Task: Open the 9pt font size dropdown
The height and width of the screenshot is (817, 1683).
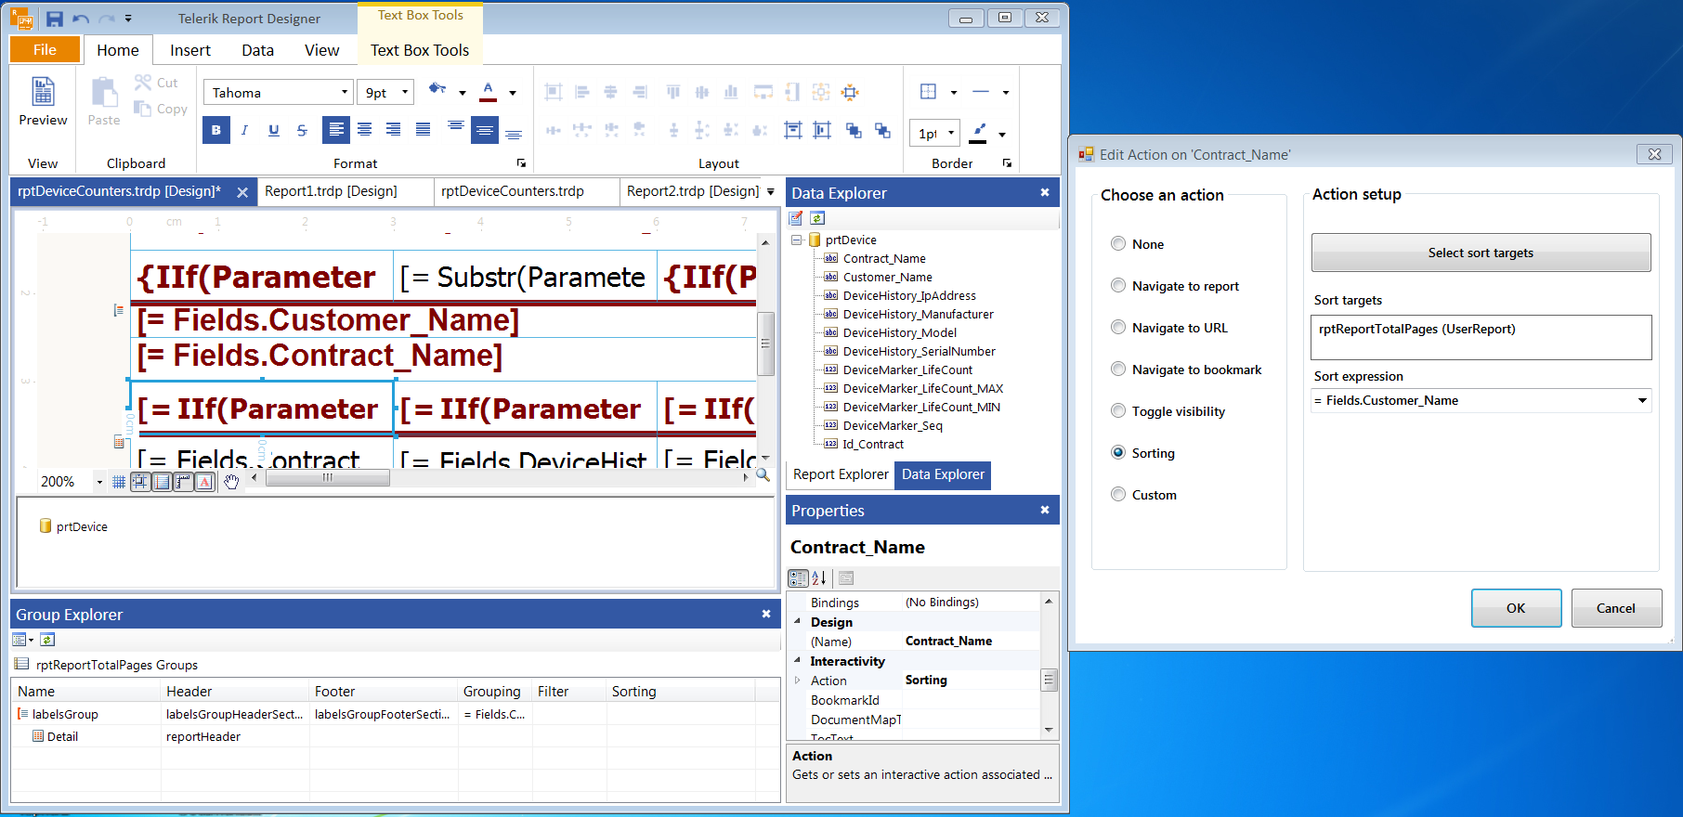Action: [405, 92]
